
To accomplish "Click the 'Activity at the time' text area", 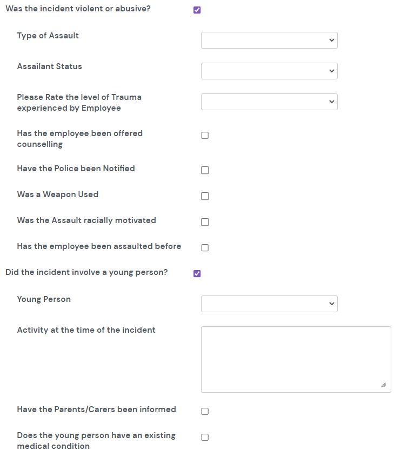I will pos(296,359).
